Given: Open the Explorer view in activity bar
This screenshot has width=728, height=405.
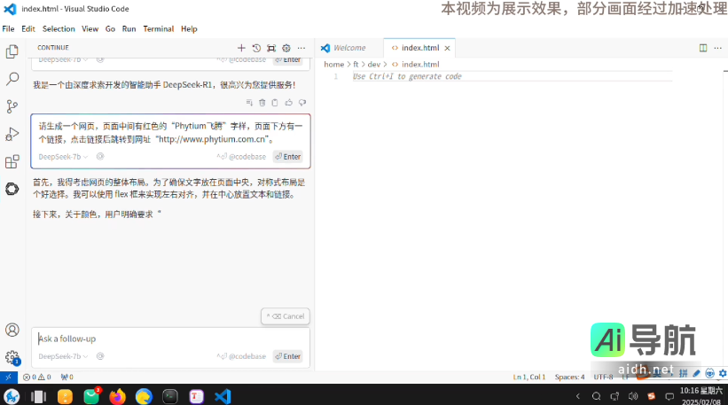Looking at the screenshot, I should 12,51.
